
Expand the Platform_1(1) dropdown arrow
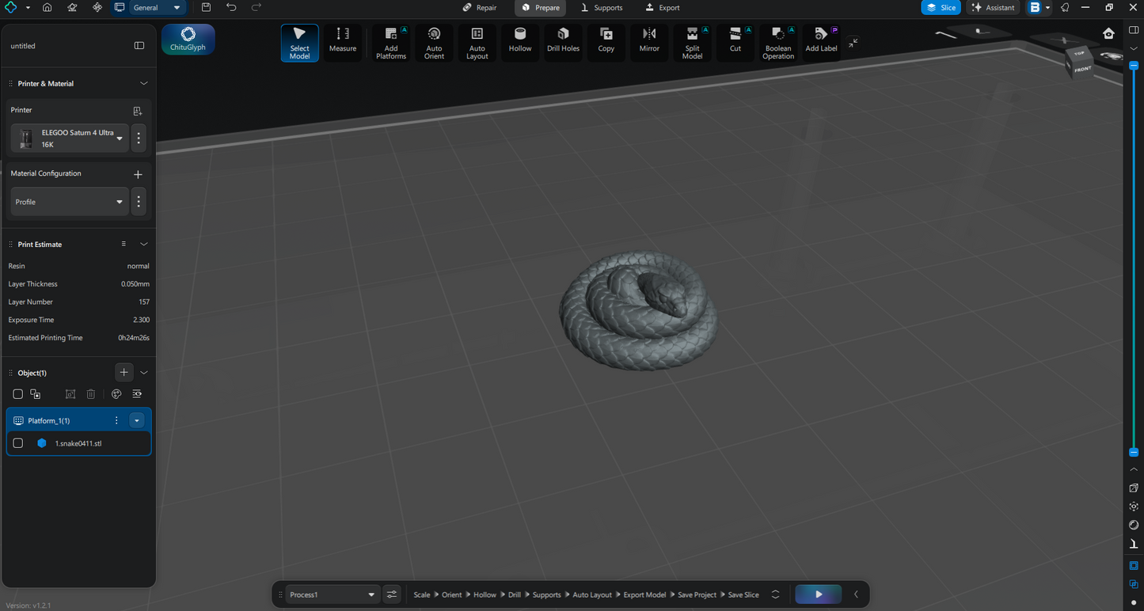coord(137,421)
